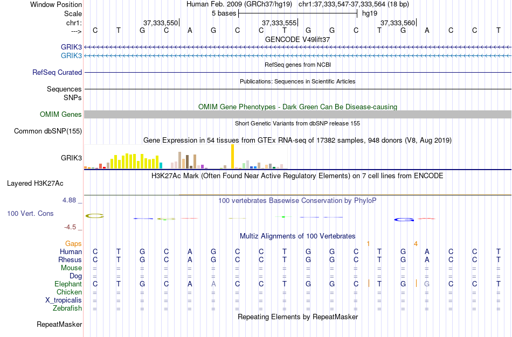Select the Mouse alignment row label
This screenshot has height=337, width=512.
(71, 268)
